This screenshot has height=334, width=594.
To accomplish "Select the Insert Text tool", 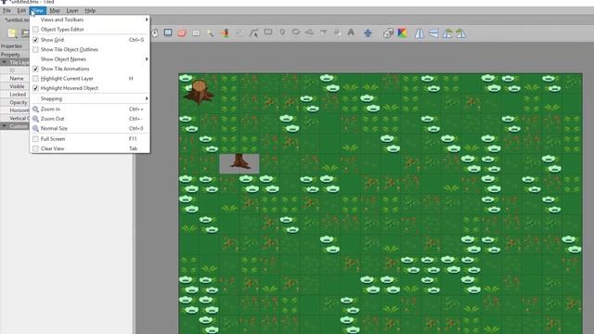I will (x=351, y=33).
